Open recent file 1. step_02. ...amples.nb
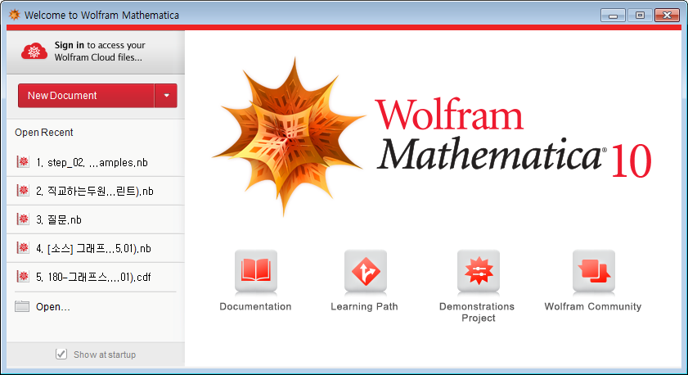 point(96,162)
